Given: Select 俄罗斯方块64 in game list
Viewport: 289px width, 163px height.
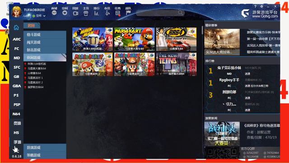Looking at the screenshot, I should 36,87.
